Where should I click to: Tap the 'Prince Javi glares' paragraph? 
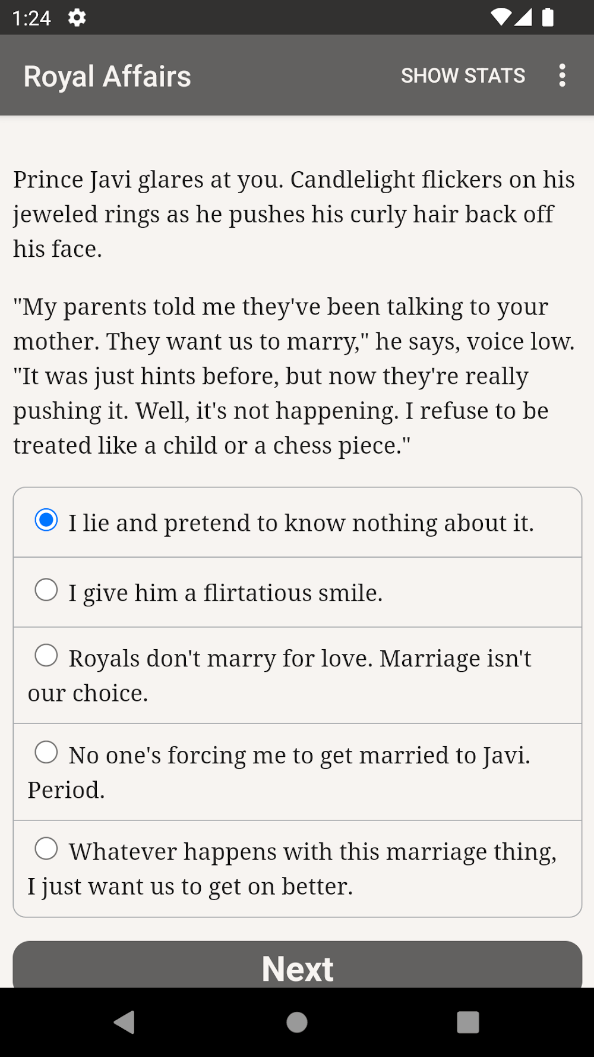tap(294, 214)
